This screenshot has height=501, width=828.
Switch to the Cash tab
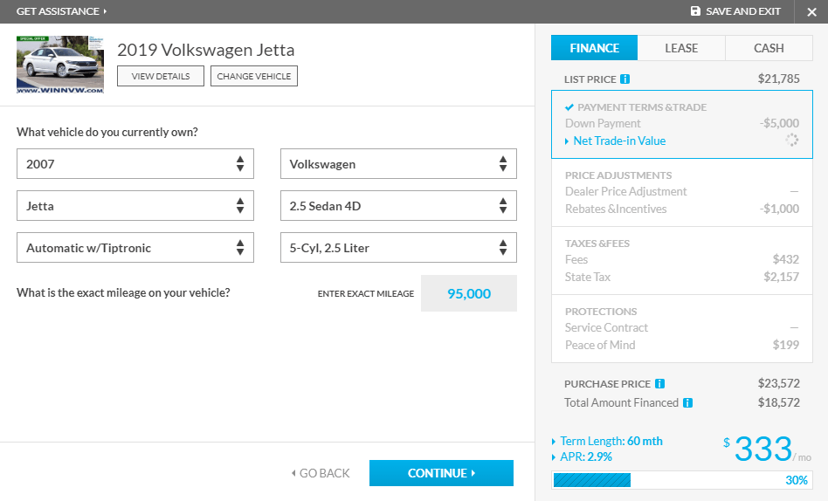[x=769, y=48]
